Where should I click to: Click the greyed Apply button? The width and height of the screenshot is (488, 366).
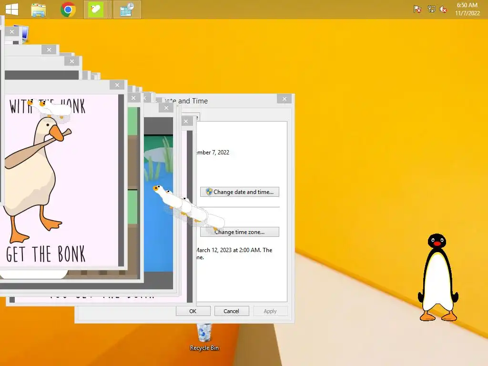[x=270, y=311]
